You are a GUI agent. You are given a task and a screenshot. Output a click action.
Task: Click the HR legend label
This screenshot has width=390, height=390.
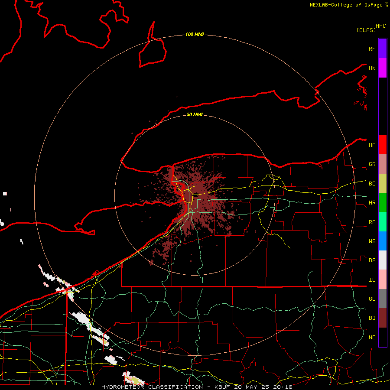click(372, 203)
